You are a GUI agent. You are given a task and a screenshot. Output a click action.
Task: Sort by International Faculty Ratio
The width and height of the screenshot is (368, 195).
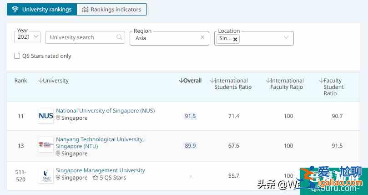(268, 81)
